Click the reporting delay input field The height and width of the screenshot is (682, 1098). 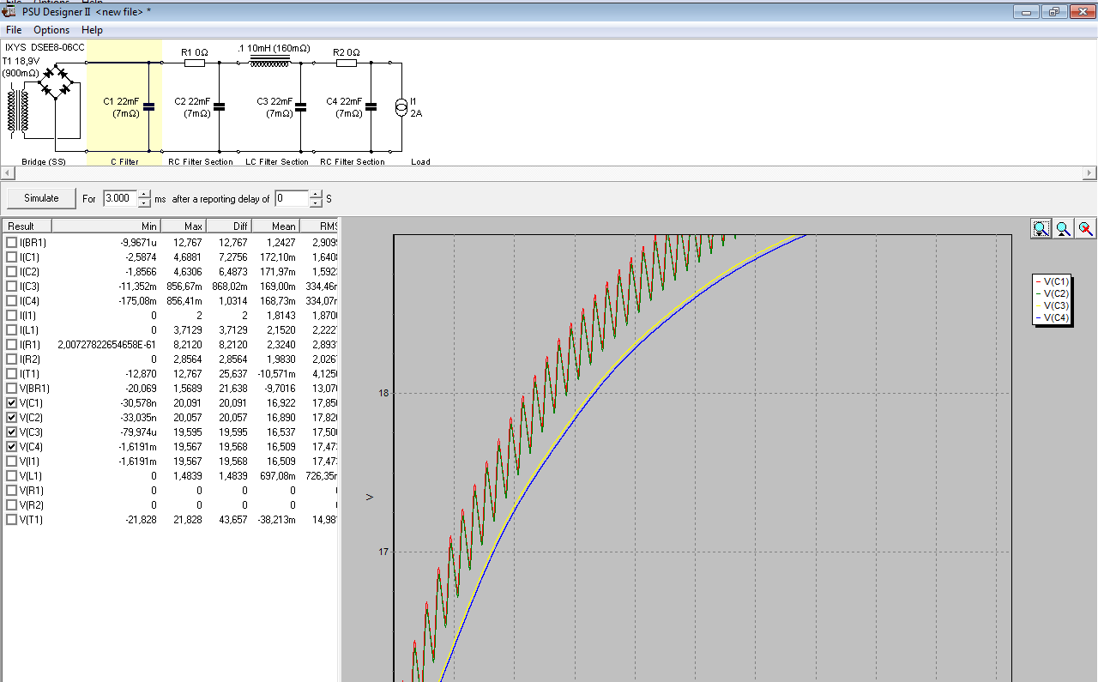tap(292, 198)
